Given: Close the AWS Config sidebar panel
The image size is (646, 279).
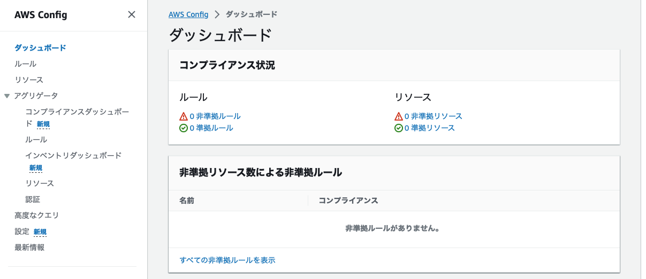Looking at the screenshot, I should point(132,15).
